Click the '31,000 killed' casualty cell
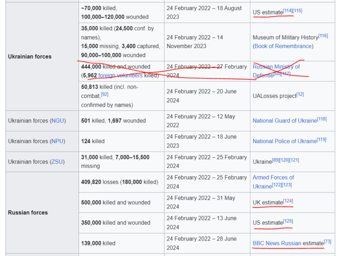Screen dimensions: 338x256 (121, 162)
